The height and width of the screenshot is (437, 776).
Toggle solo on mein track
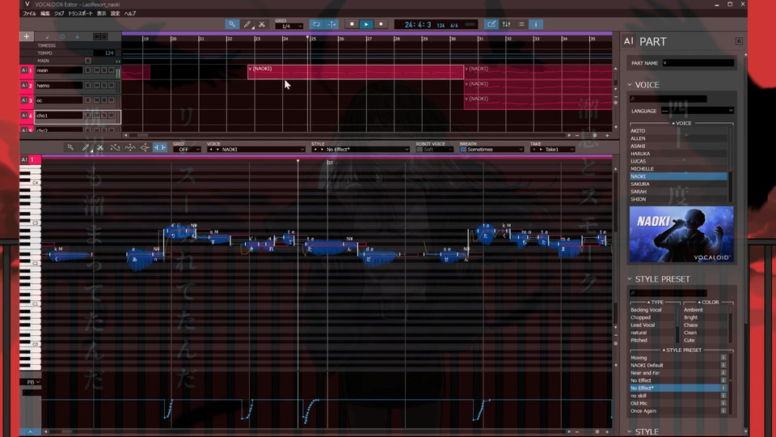[x=104, y=70]
